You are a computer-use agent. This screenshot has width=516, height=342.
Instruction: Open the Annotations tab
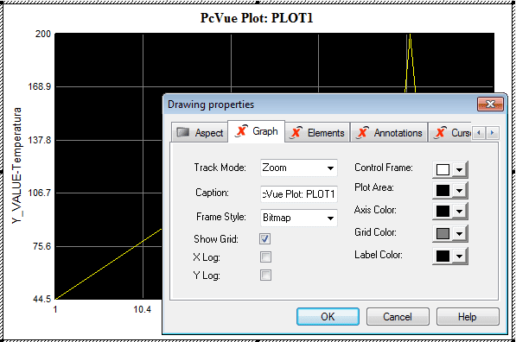pyautogui.click(x=389, y=133)
